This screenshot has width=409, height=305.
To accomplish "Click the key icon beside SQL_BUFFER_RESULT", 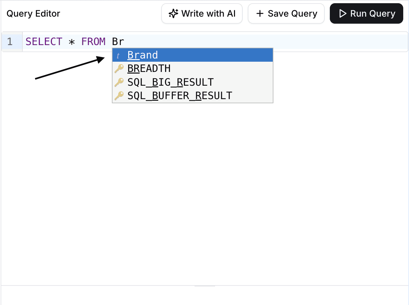I will pos(119,96).
